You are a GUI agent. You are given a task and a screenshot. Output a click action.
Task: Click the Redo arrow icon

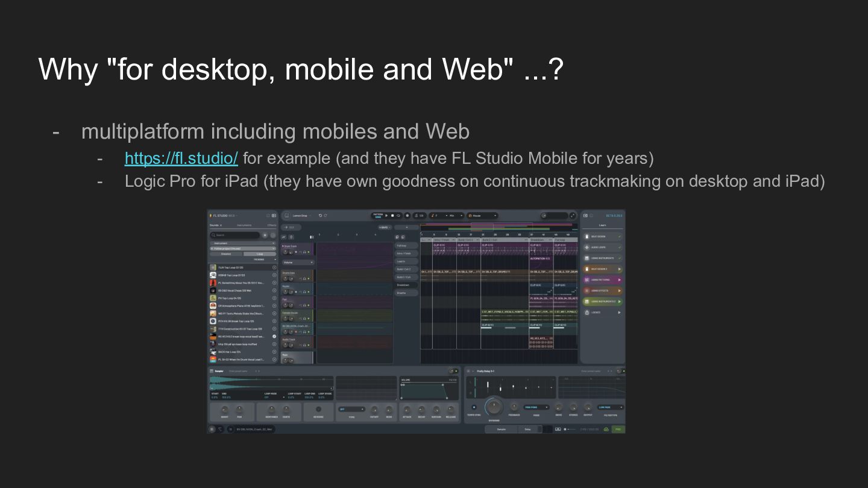[x=325, y=215]
